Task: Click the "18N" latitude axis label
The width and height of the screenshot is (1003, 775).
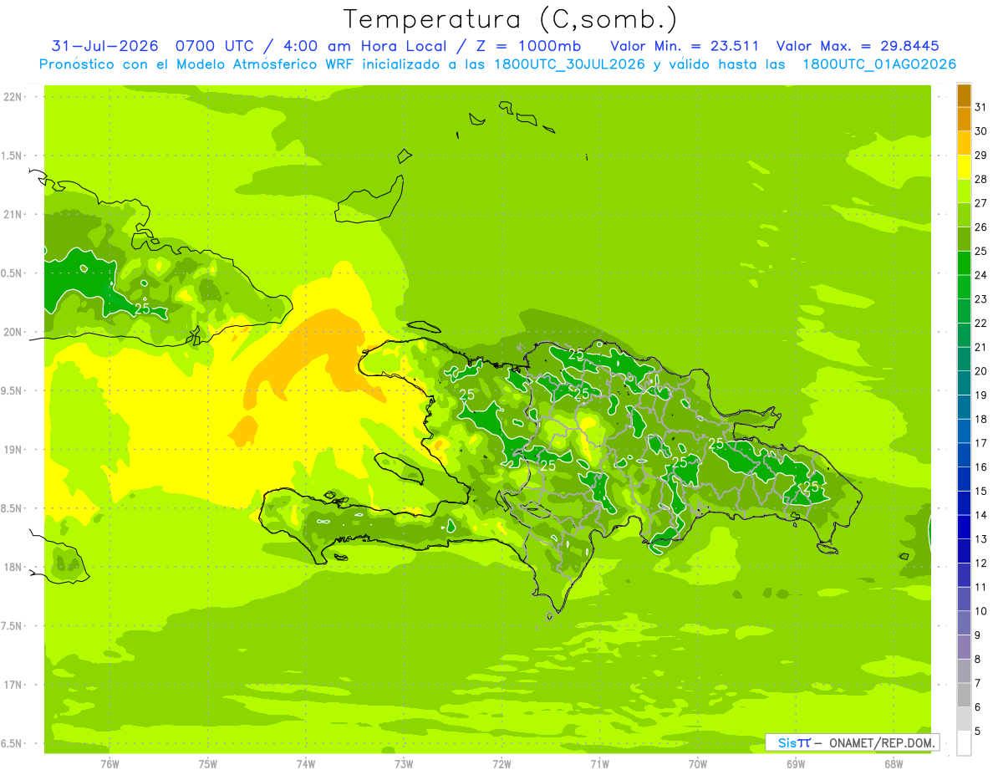Action: (13, 568)
